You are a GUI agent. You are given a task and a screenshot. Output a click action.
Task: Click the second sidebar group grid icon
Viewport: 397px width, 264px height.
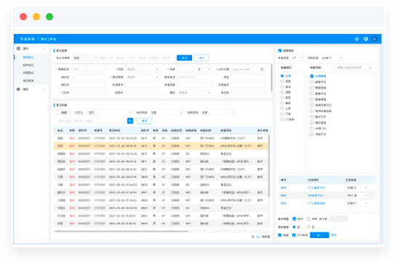tap(18, 89)
